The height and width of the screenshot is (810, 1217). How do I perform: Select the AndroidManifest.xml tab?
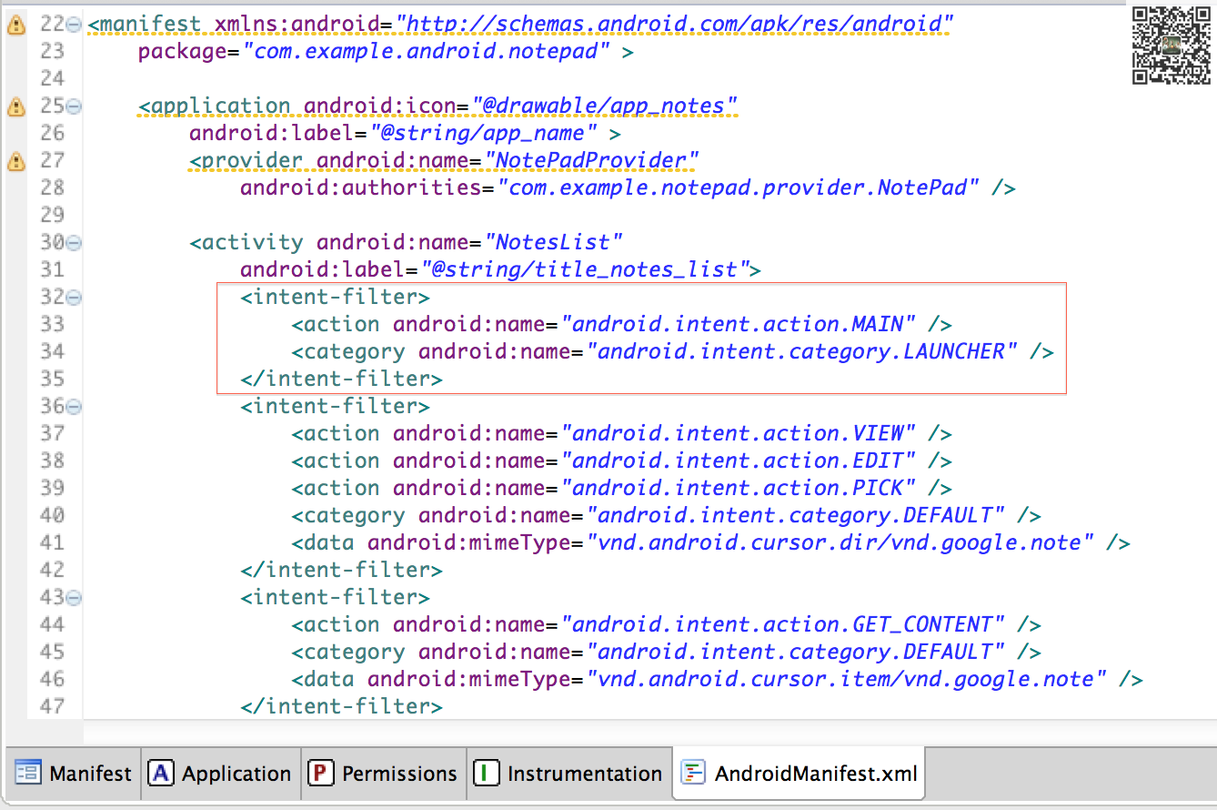pyautogui.click(x=800, y=774)
